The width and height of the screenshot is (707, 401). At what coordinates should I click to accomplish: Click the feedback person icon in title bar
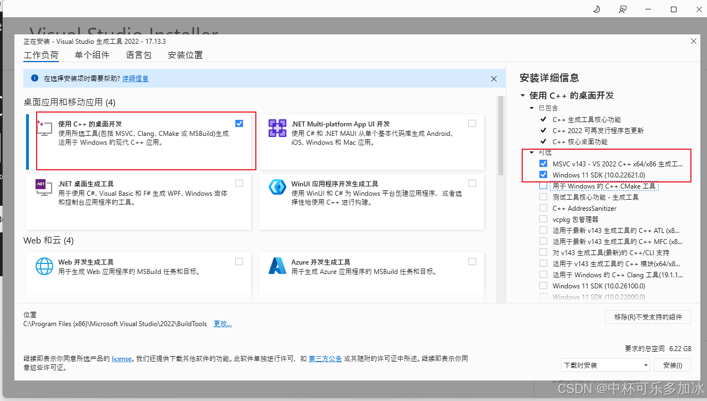pos(623,9)
